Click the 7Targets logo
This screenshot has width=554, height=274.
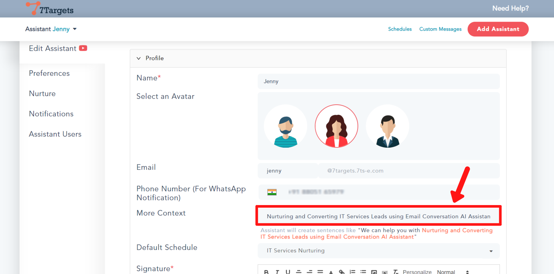pos(50,9)
